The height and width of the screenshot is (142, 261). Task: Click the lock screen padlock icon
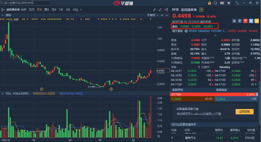[209, 3]
